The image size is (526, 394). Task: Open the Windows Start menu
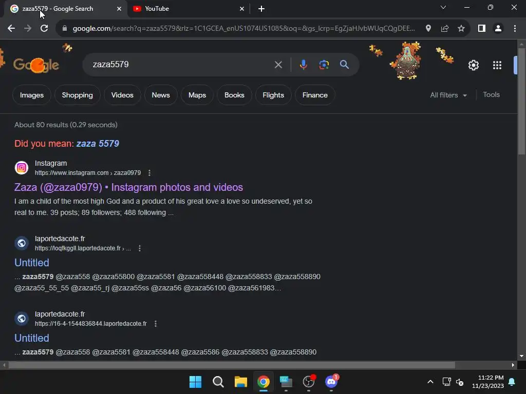coord(195,382)
